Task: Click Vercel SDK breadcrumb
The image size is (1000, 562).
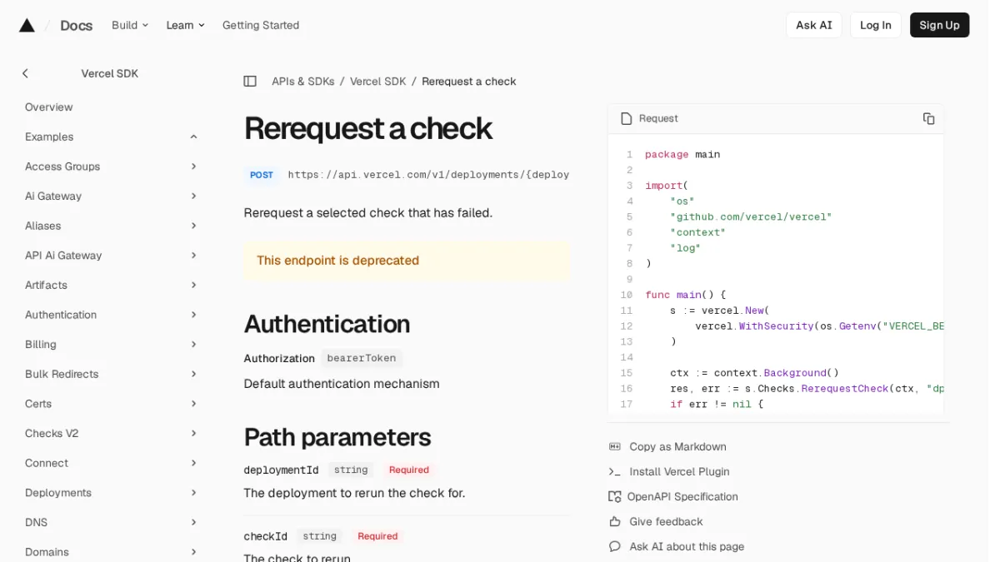Action: (378, 81)
